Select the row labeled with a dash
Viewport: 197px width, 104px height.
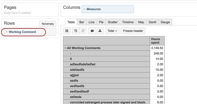pyautogui.click(x=106, y=54)
